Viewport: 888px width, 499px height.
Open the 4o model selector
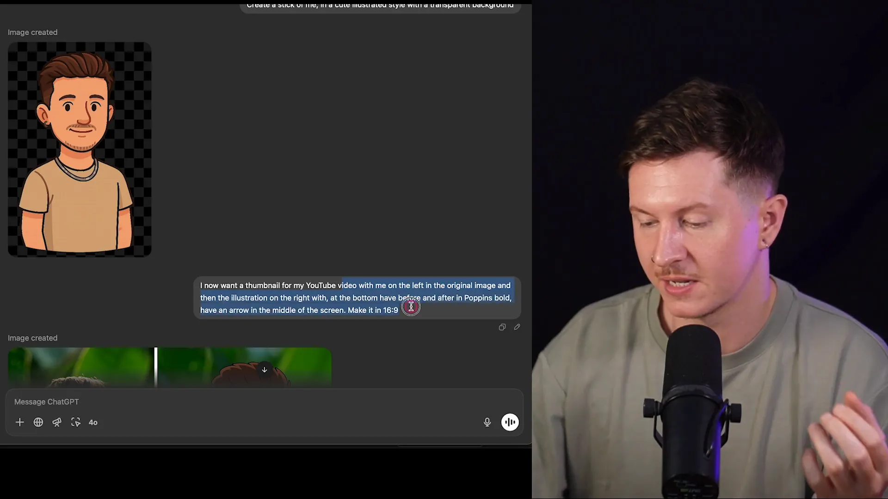tap(93, 422)
